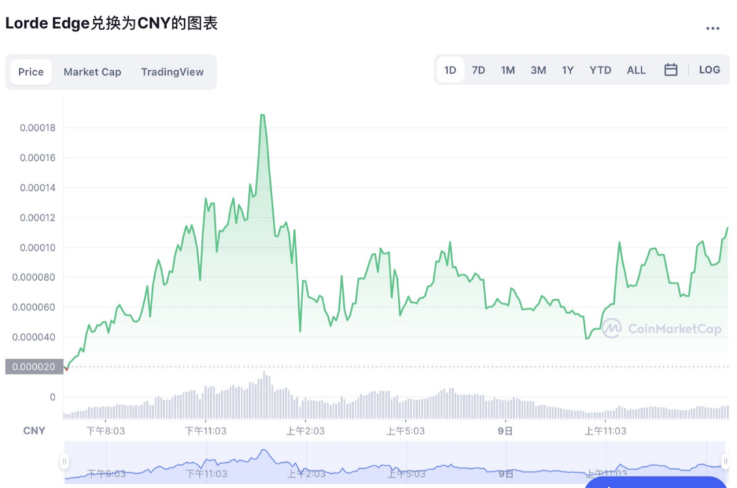Viewport: 737px width, 488px height.
Task: Select the 7D time range
Action: pos(478,70)
